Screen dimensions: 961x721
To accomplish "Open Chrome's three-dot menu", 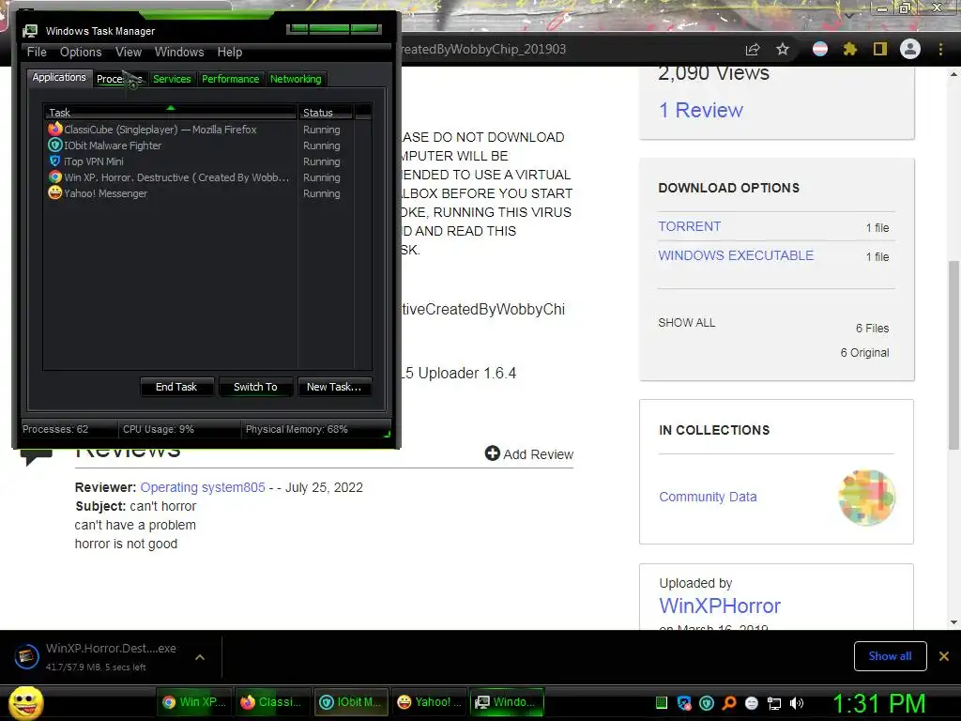I will pos(940,49).
